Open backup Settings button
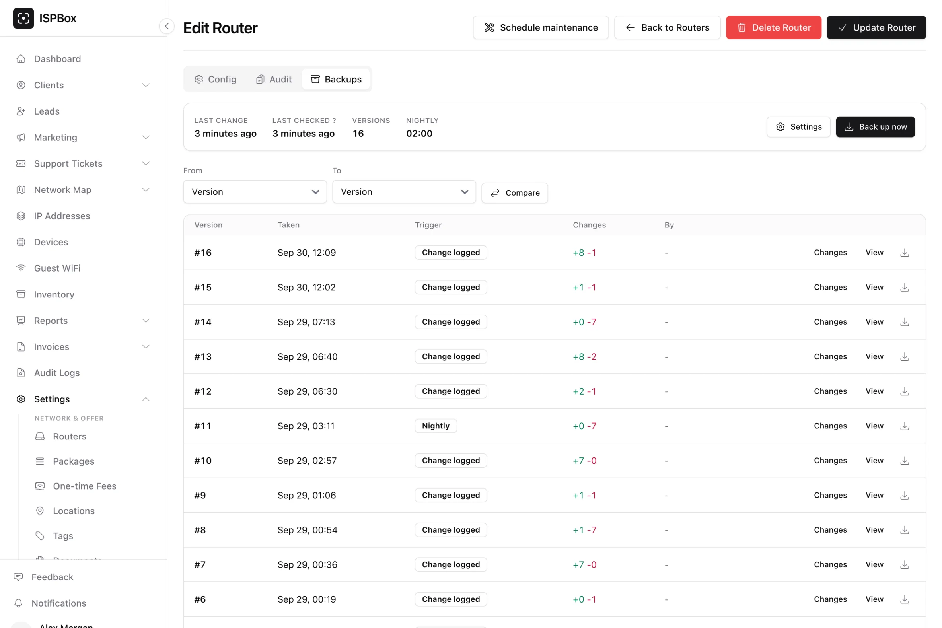The image size is (942, 628). 799,127
